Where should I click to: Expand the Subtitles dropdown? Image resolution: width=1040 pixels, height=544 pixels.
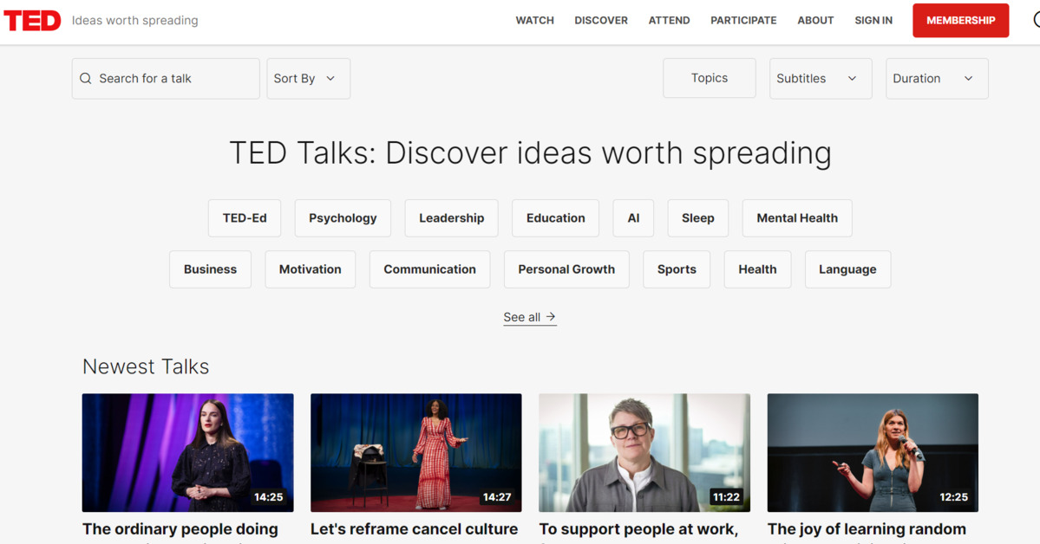coord(821,78)
